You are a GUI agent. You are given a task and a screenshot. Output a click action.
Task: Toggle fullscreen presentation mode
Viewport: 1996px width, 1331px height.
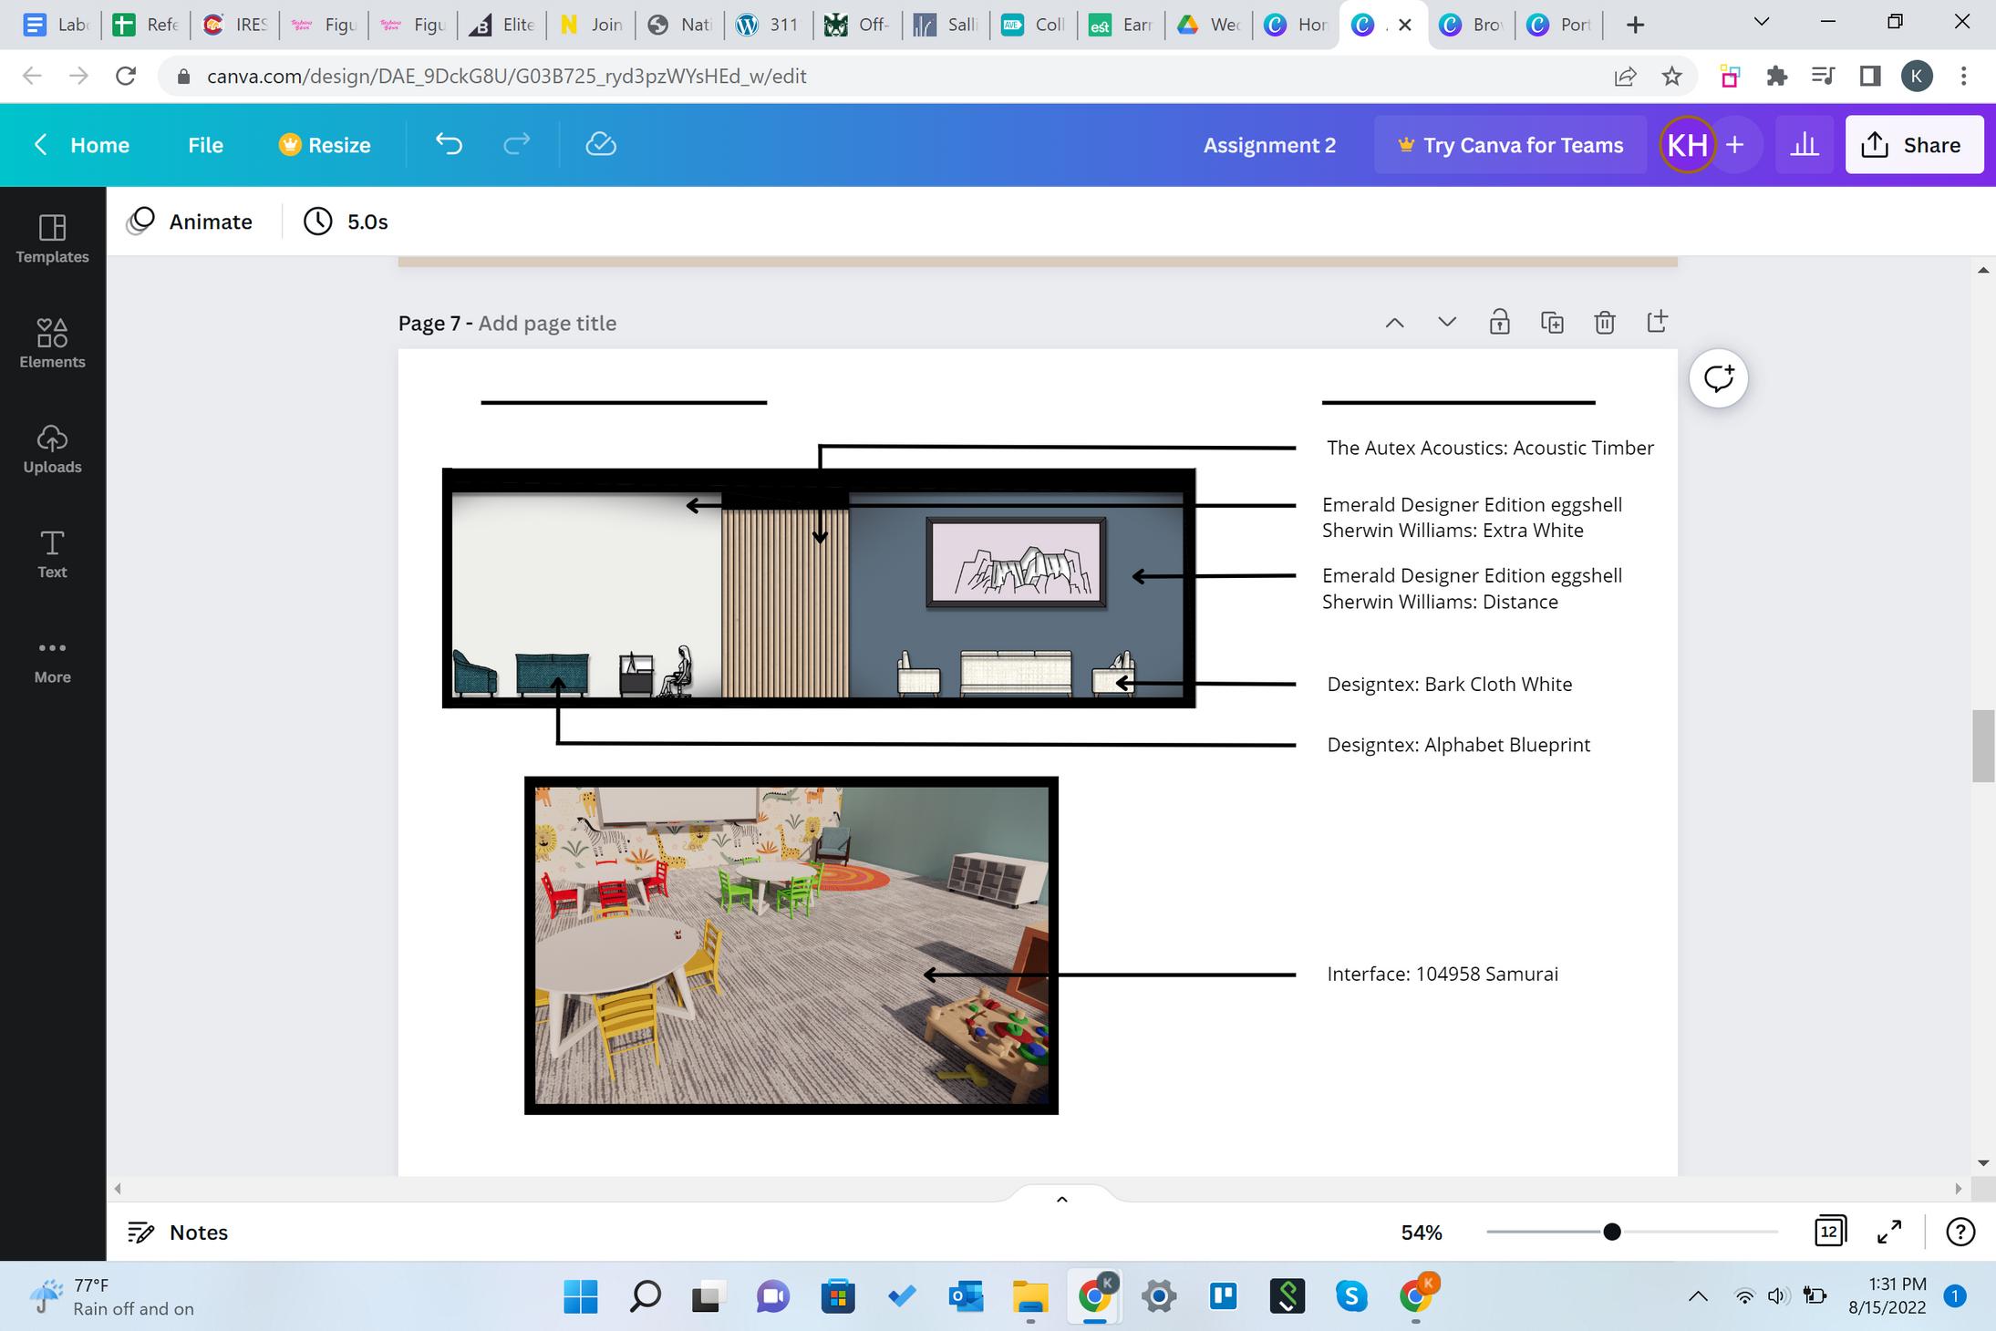tap(1889, 1232)
